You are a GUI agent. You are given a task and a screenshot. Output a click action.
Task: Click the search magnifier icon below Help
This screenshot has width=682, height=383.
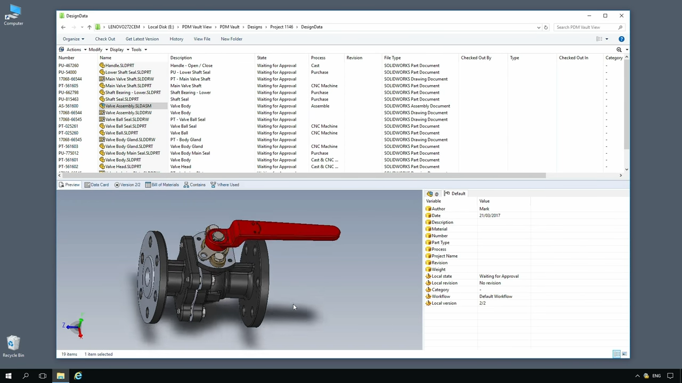[x=619, y=49]
